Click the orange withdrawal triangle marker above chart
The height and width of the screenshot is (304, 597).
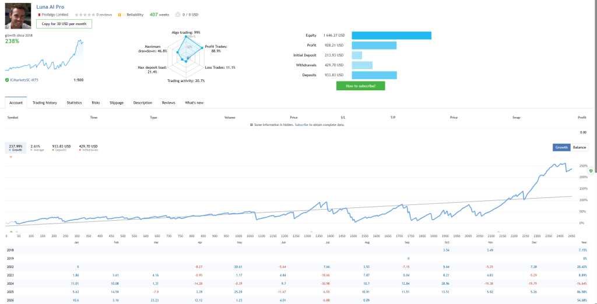10,157
